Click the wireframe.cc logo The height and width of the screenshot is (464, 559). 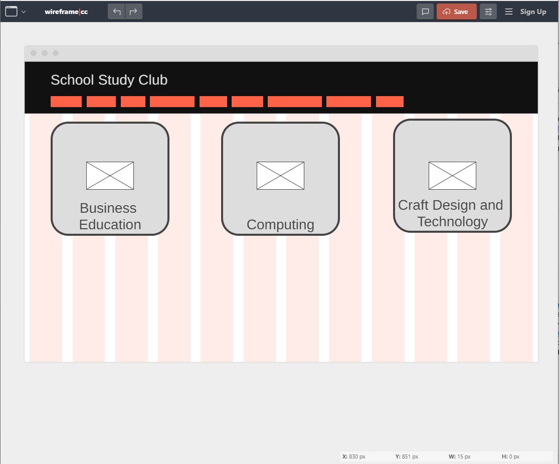(x=66, y=12)
